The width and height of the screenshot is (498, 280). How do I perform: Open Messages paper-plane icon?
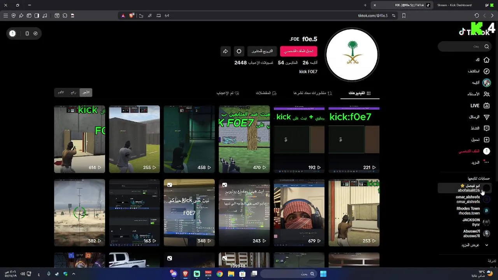pos(486,117)
